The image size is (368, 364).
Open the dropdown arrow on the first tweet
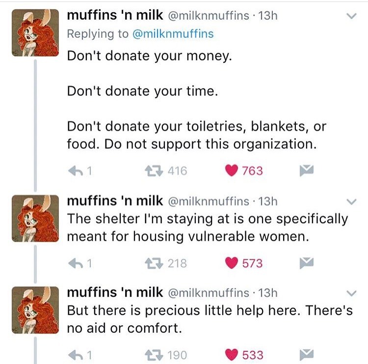350,16
